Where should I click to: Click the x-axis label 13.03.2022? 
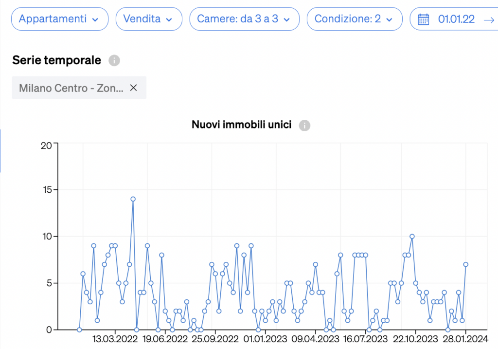(x=115, y=339)
